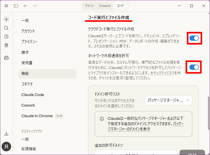The height and width of the screenshot is (155, 210).
Task: Switch to the チャット tab
Action: point(90,6)
